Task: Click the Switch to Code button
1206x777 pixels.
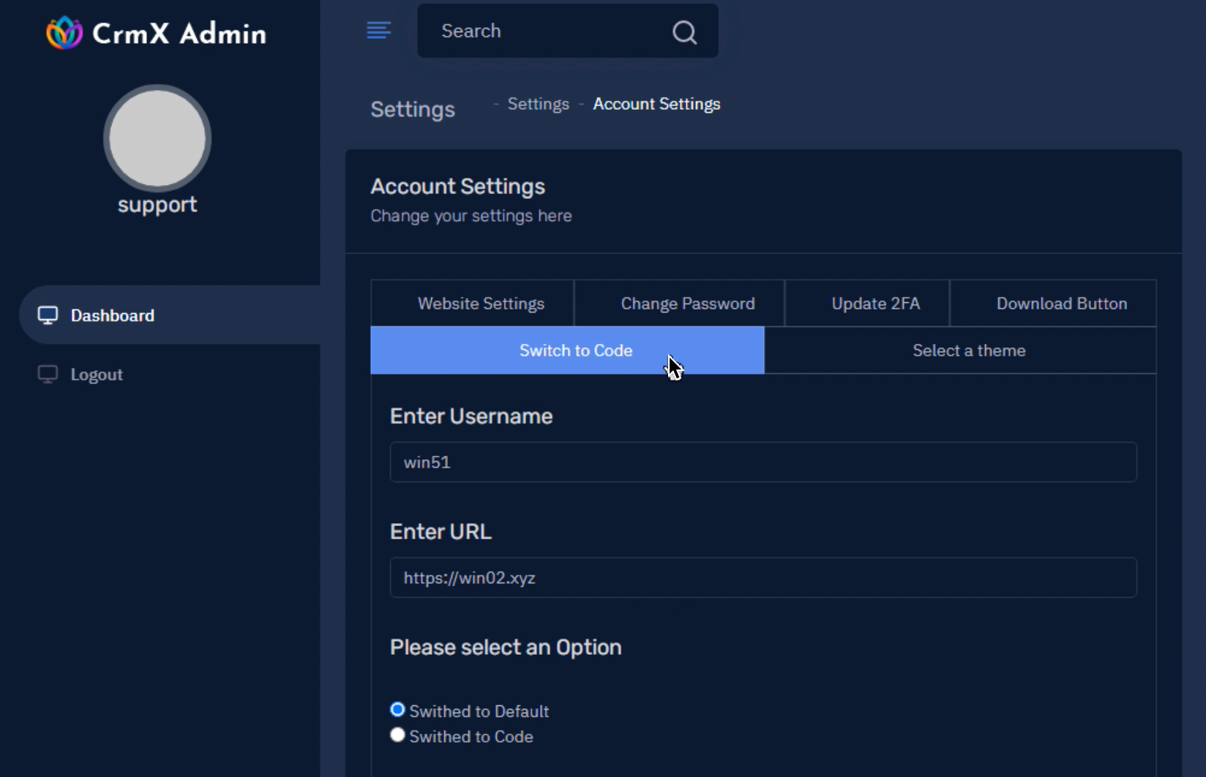Action: click(575, 350)
